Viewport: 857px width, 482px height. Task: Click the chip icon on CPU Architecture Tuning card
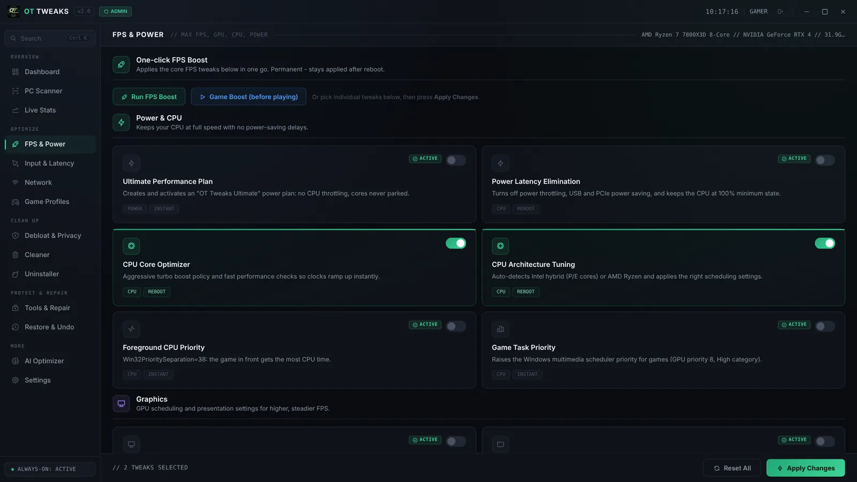point(500,246)
